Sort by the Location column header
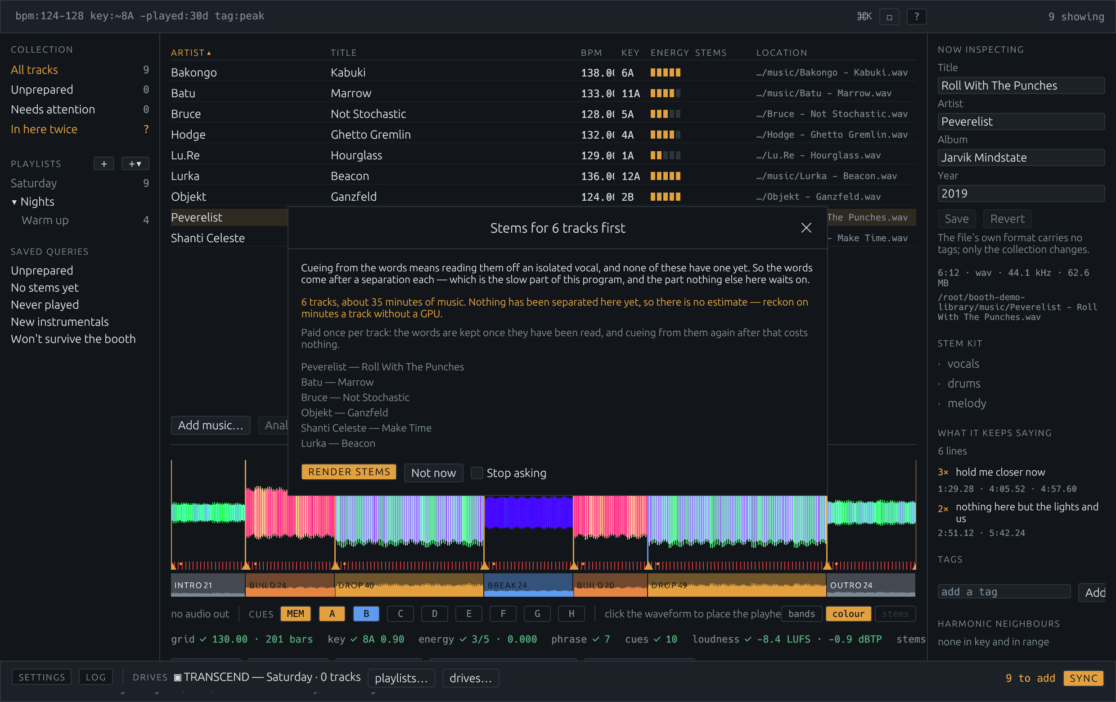The height and width of the screenshot is (702, 1116). click(782, 53)
